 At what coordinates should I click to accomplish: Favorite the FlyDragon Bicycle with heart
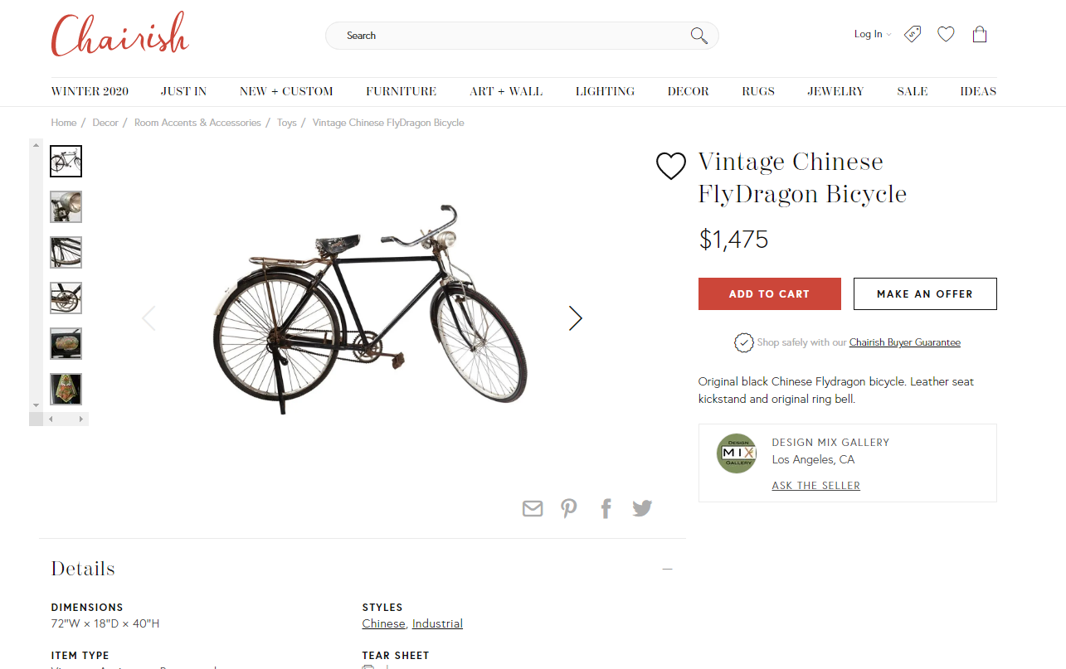(x=670, y=166)
